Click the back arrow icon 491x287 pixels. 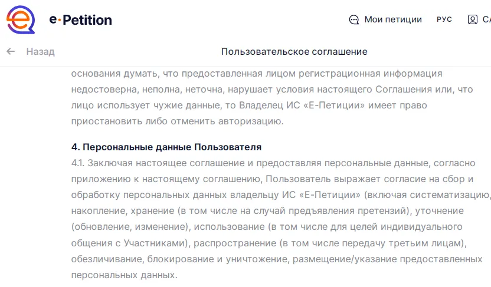click(11, 51)
